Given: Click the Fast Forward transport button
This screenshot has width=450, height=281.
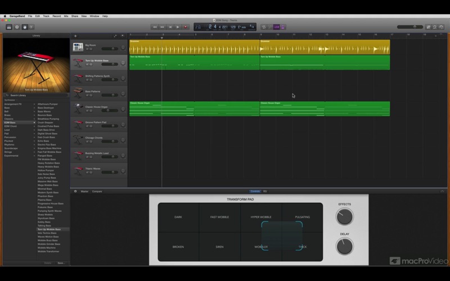Looking at the screenshot, I should tap(162, 27).
